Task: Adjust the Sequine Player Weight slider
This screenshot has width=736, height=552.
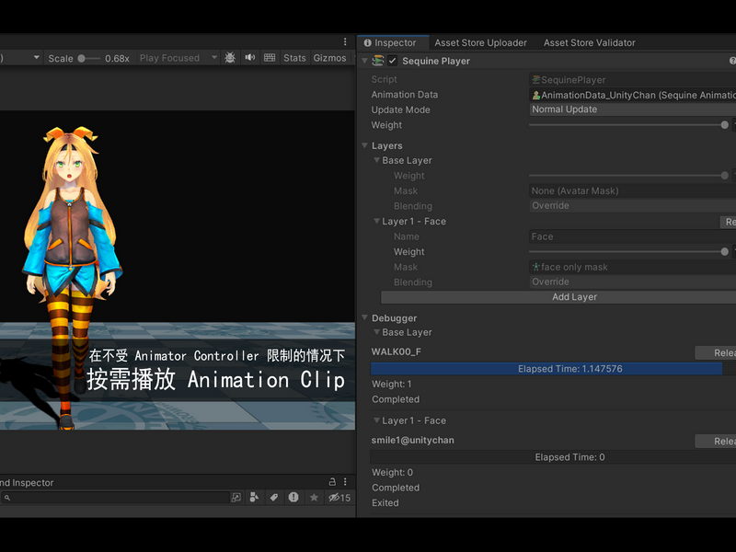Action: click(628, 125)
